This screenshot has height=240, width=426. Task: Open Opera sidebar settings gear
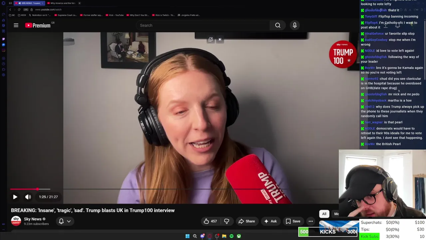(4, 75)
